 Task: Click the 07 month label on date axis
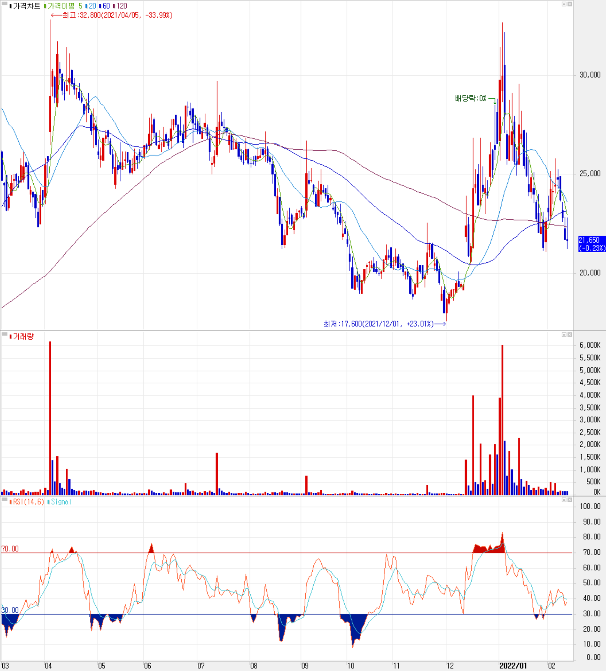click(x=201, y=666)
